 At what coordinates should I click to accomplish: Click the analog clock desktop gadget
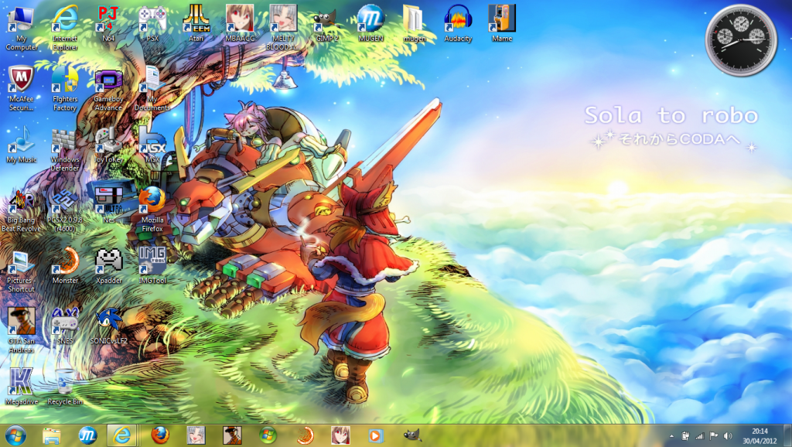740,40
